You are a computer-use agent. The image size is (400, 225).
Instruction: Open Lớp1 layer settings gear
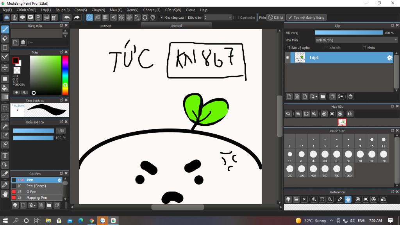coord(389,58)
